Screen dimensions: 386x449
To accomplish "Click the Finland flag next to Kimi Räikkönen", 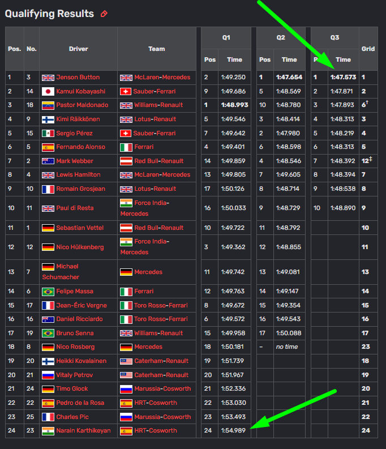I will [x=48, y=119].
